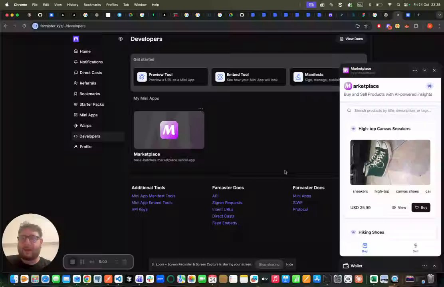The image size is (444, 287).
Task: Buy the High-top Canvas Sneakers
Action: point(421,208)
